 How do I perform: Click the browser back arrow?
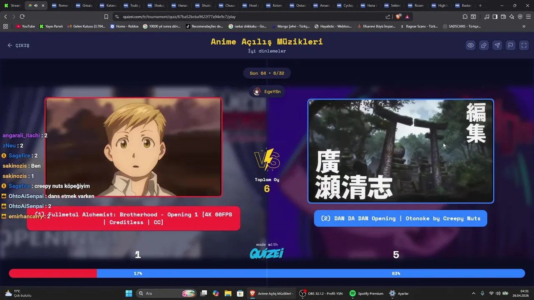tap(5, 17)
